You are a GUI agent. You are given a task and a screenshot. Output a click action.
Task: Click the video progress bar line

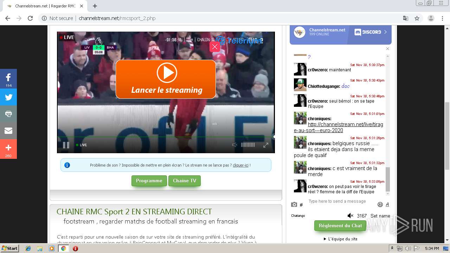pyautogui.click(x=166, y=137)
